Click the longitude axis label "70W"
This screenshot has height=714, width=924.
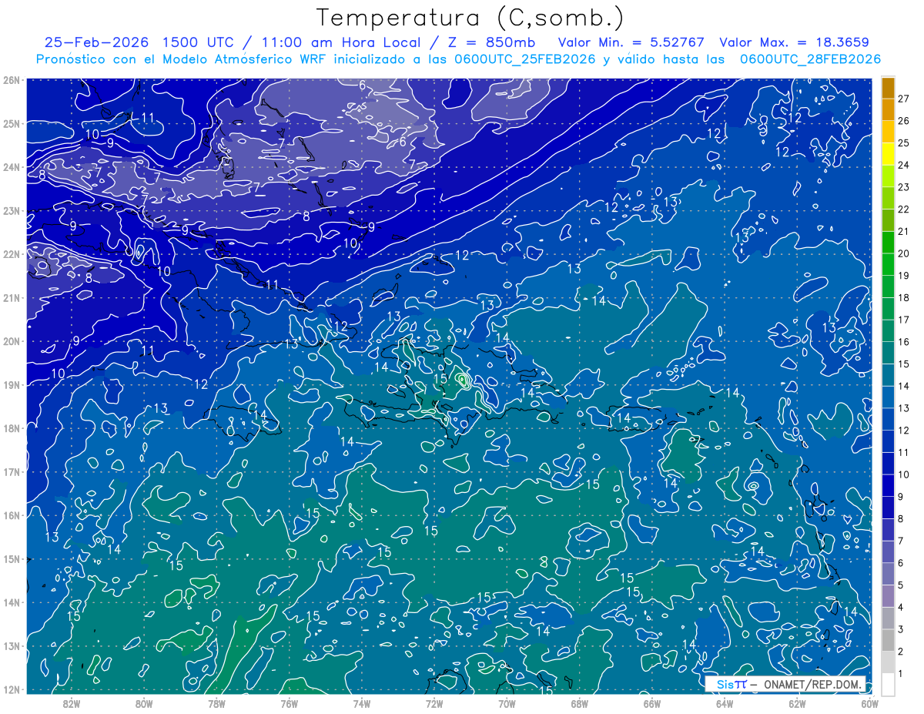click(507, 702)
